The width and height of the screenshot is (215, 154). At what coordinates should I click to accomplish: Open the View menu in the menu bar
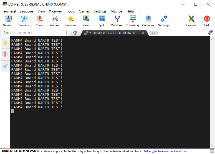tap(41, 11)
